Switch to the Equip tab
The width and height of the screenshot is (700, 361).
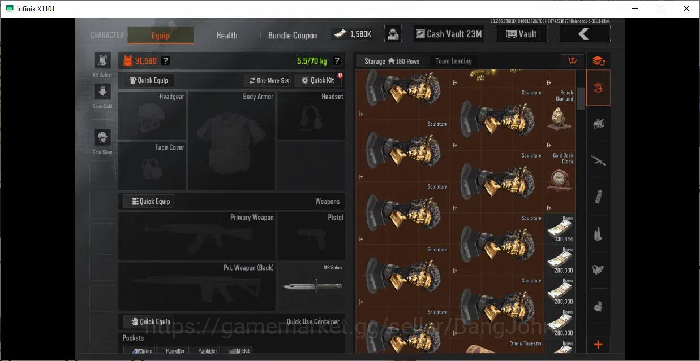tap(161, 35)
